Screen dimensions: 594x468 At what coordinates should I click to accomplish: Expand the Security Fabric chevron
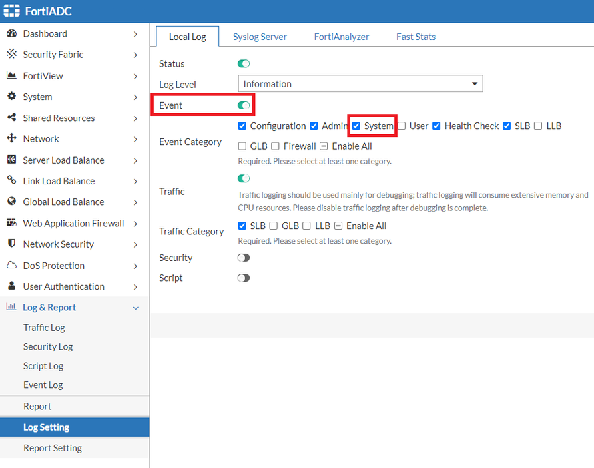click(136, 55)
